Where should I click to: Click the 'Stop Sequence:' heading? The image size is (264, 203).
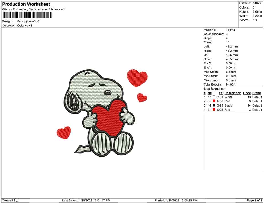(x=214, y=89)
